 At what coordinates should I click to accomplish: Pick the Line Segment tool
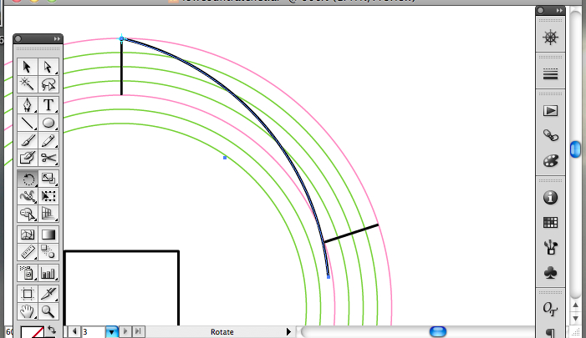[27, 123]
